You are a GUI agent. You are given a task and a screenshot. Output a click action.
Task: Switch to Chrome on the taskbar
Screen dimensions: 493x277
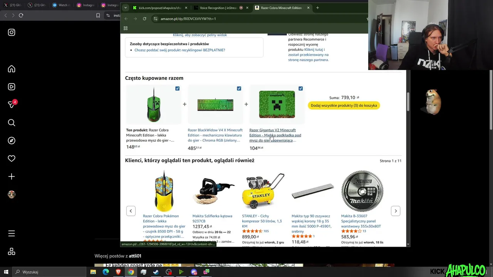tap(131, 272)
